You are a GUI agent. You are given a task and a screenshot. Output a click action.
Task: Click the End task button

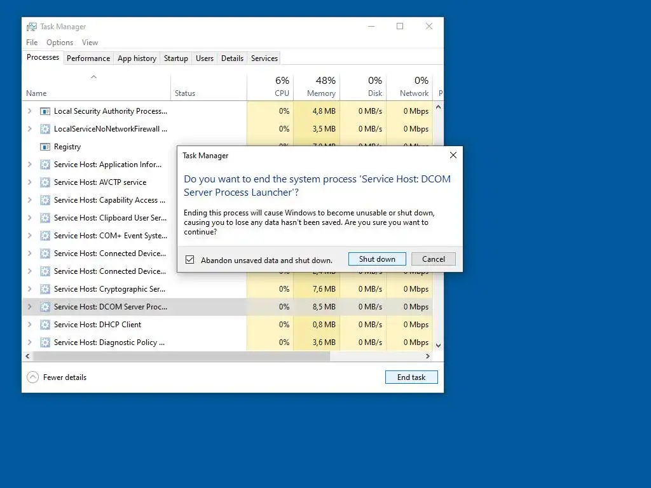point(411,377)
